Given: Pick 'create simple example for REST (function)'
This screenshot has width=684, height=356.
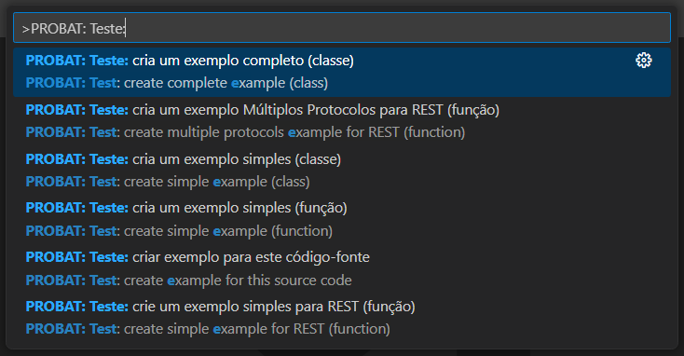Looking at the screenshot, I should (x=257, y=329).
